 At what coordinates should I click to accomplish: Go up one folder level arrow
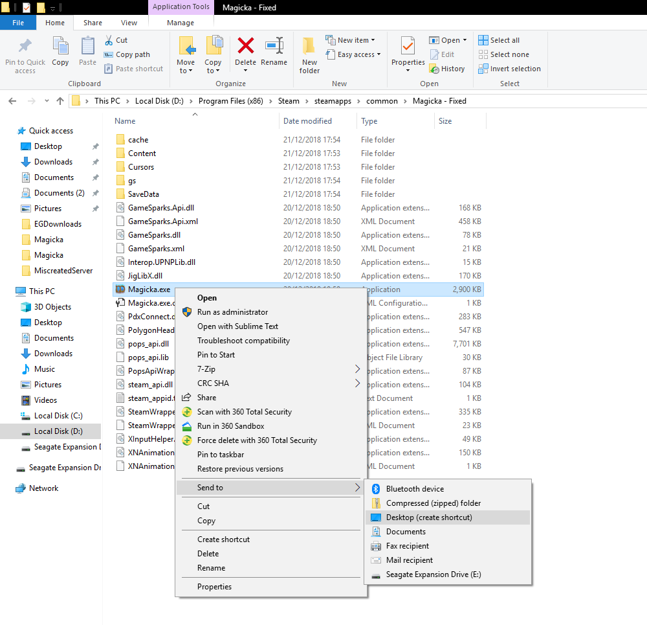click(x=60, y=101)
